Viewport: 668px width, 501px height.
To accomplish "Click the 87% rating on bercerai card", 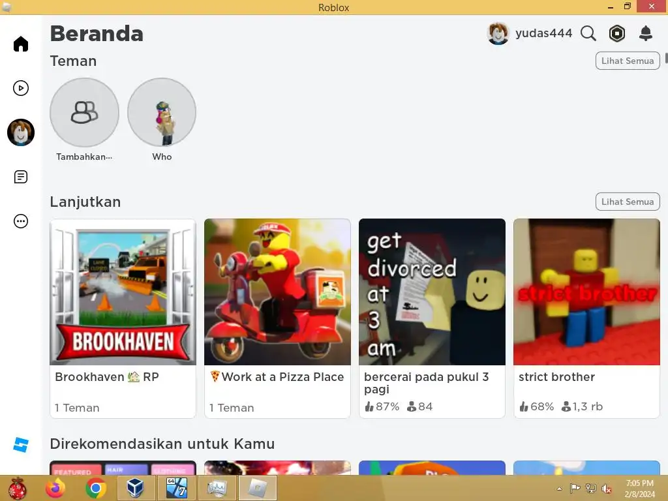I will tap(382, 406).
